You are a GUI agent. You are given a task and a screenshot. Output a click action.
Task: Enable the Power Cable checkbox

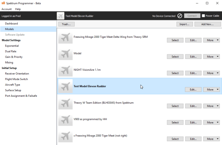[x=204, y=16]
